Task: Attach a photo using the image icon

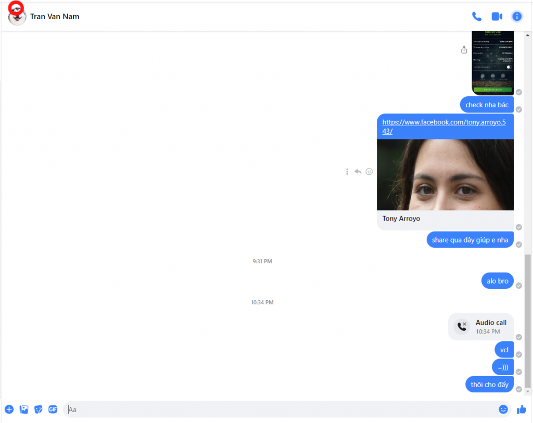Action: pyautogui.click(x=24, y=409)
